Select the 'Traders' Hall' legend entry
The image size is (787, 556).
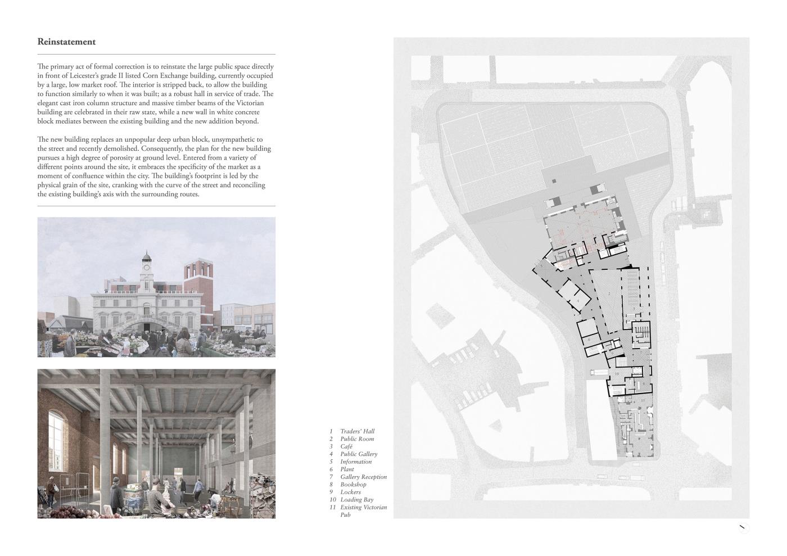click(x=357, y=431)
